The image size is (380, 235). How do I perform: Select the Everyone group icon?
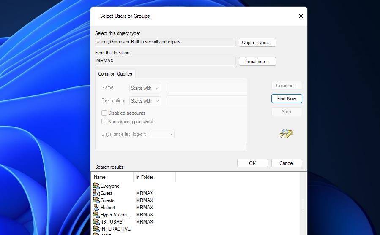tap(96, 186)
